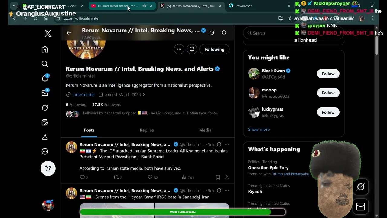Open more options on Sanandaj post

pos(227,190)
